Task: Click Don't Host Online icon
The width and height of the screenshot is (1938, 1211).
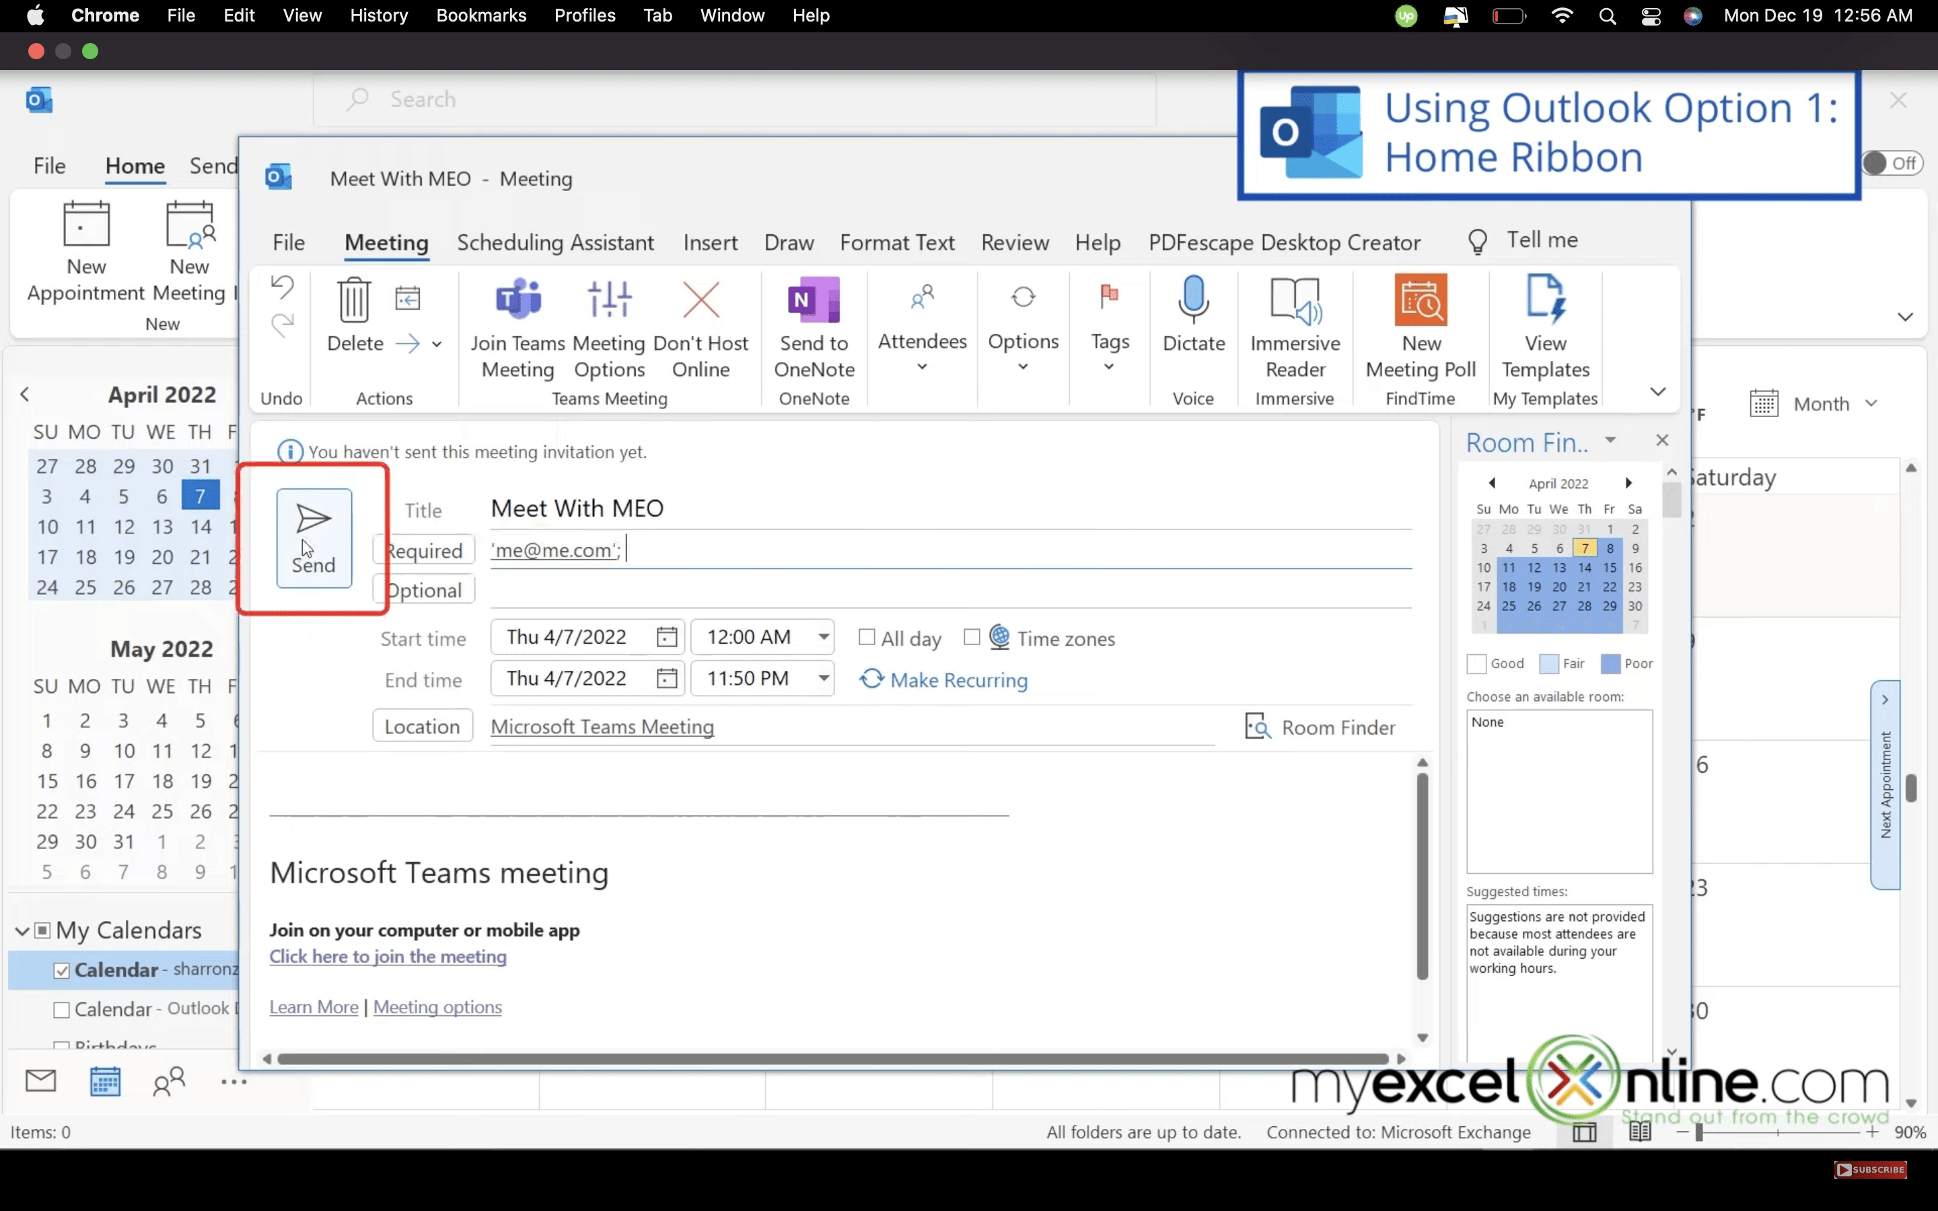Action: (701, 299)
